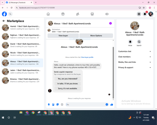View site information icon in address bar
157x125 pixels.
click(17, 7)
